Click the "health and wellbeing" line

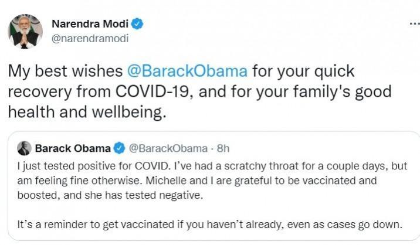(87, 113)
